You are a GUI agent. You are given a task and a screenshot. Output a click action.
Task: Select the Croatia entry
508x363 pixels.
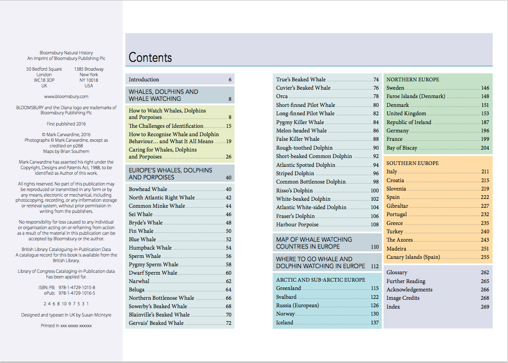point(438,180)
